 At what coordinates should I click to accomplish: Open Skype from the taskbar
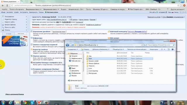(32, 103)
